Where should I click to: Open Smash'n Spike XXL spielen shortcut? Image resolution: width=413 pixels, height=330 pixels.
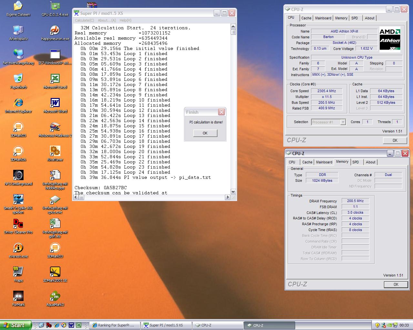18,204
